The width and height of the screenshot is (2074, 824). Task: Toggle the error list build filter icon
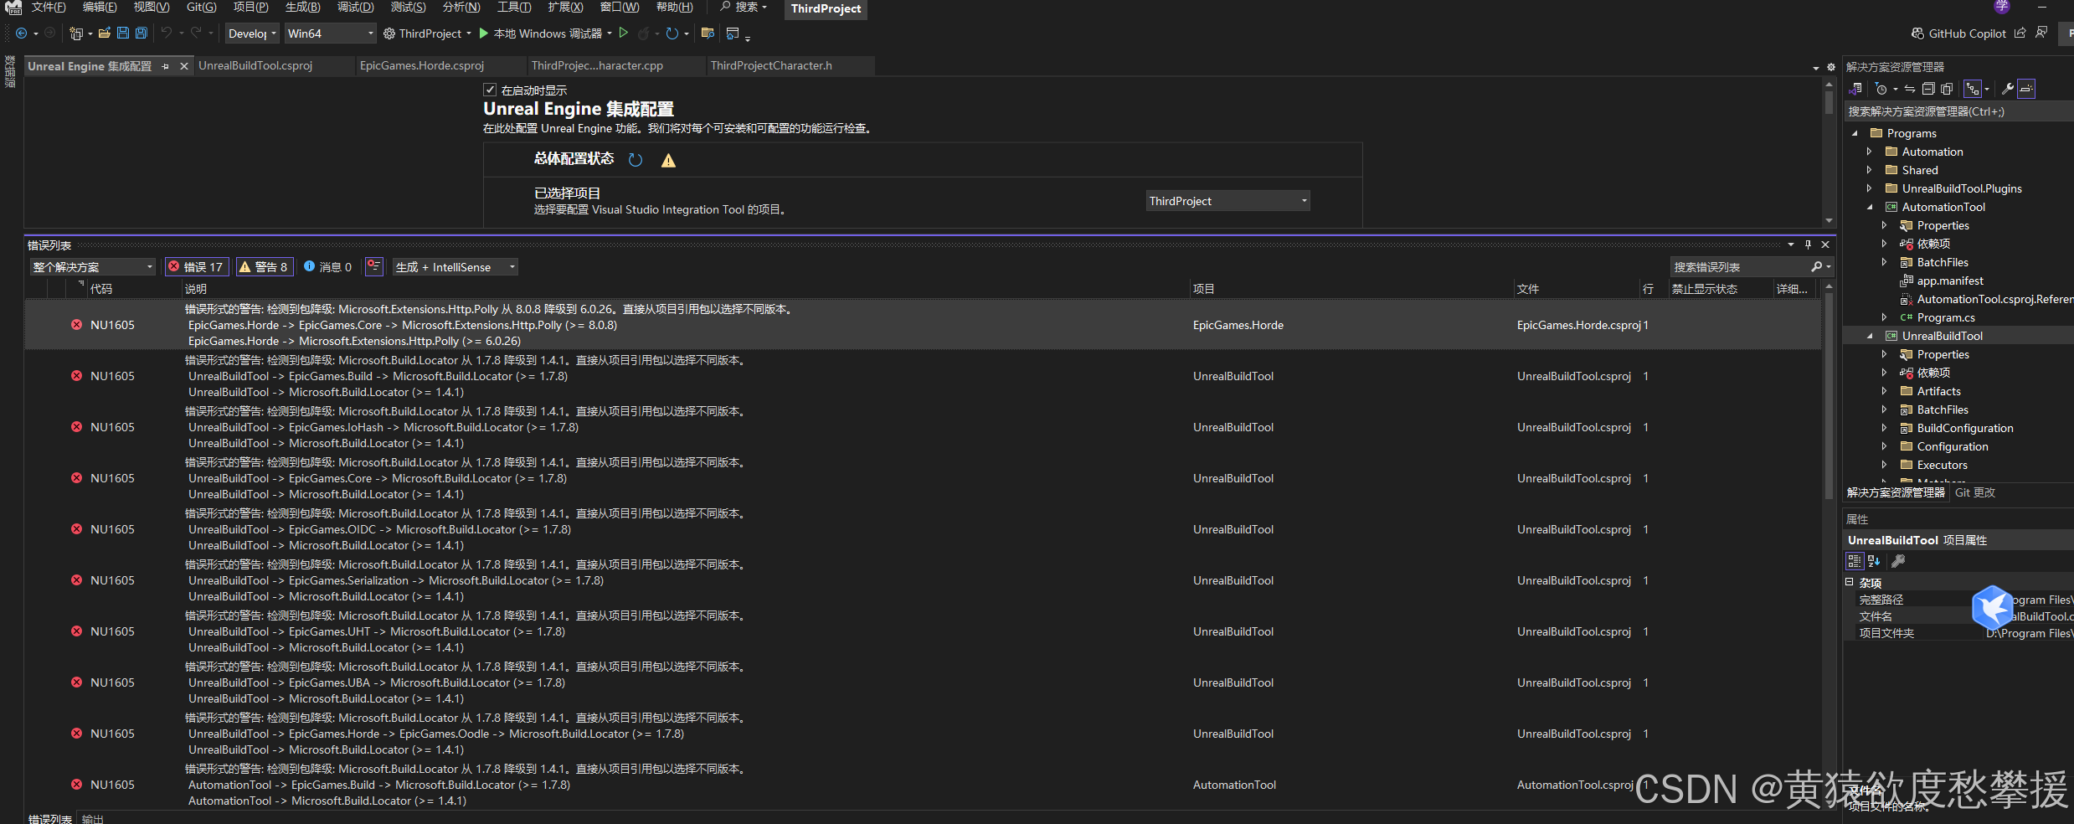pos(373,266)
